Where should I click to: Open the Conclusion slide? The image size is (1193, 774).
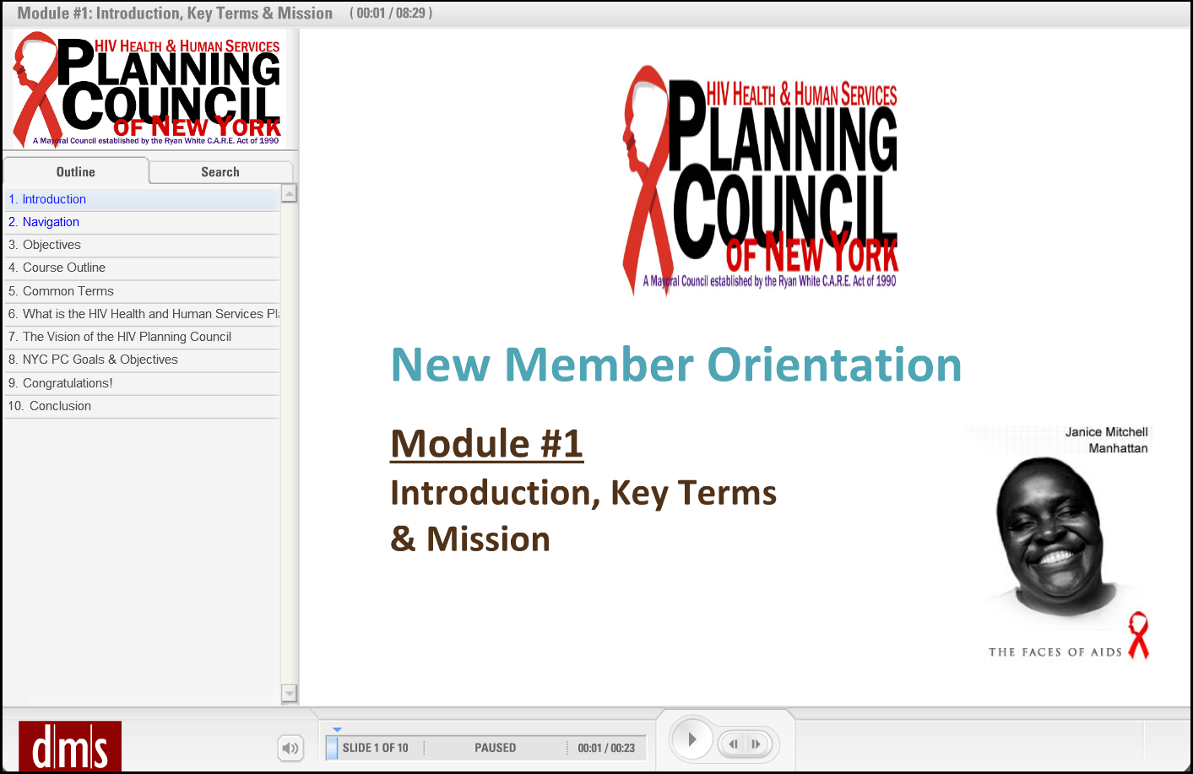click(x=60, y=406)
